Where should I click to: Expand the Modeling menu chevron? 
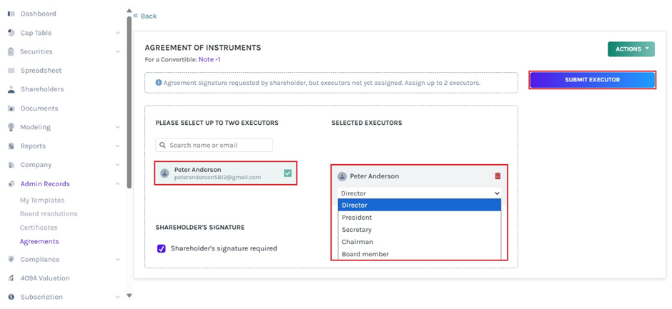coord(118,127)
